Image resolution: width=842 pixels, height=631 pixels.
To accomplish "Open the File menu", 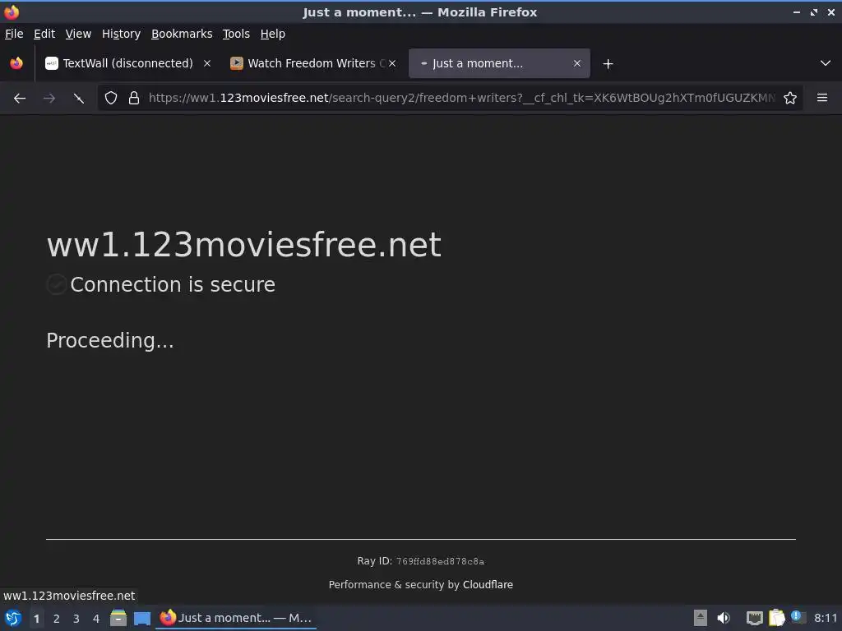I will [14, 34].
